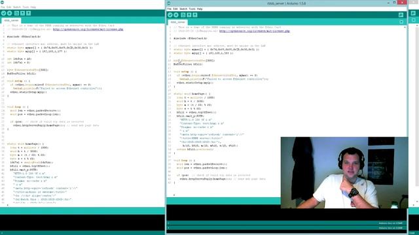419x235 pixels.
Task: Click Upload arrow icon in right Arduino window
Action: 176,15
